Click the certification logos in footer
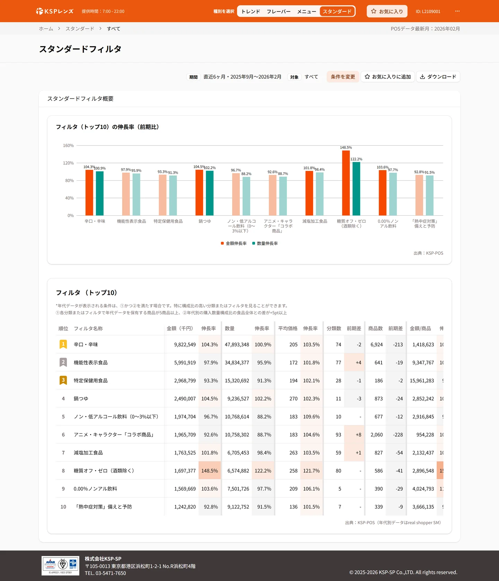The width and height of the screenshot is (499, 581). 60,566
